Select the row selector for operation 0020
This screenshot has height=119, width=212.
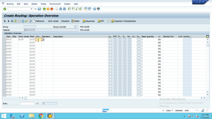4,43
